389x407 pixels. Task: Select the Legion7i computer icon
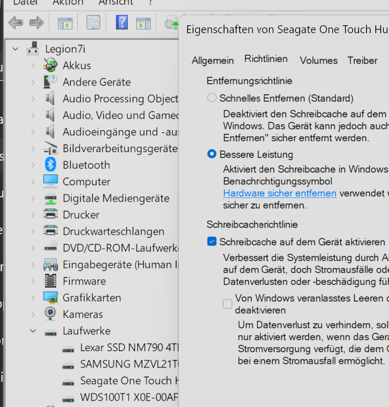pyautogui.click(x=33, y=49)
